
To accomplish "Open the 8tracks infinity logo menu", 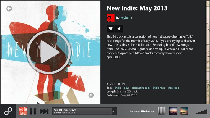I will (8, 111).
